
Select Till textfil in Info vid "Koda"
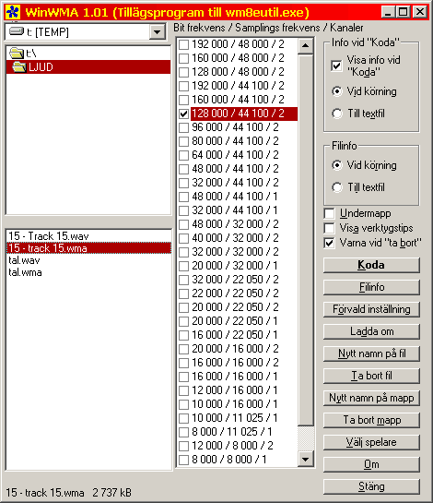[x=337, y=114]
